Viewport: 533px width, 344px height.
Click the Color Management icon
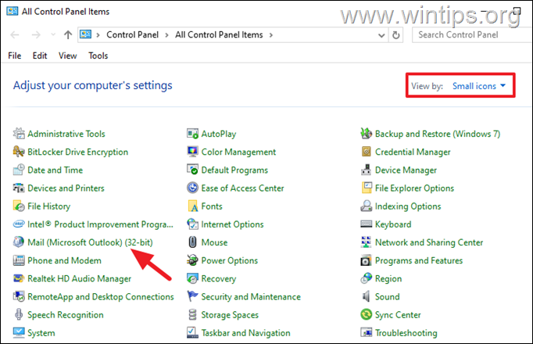pos(193,152)
